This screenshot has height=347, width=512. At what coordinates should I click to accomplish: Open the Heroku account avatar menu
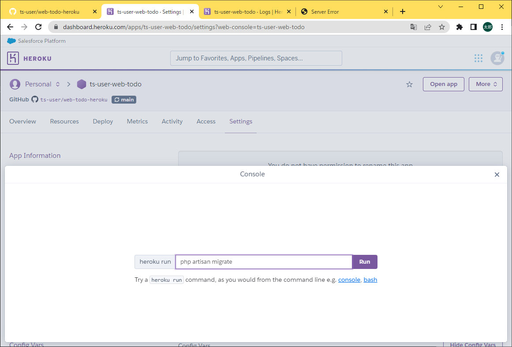pyautogui.click(x=497, y=59)
